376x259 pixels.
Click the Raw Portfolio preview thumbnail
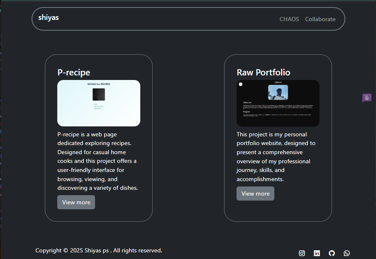[278, 103]
